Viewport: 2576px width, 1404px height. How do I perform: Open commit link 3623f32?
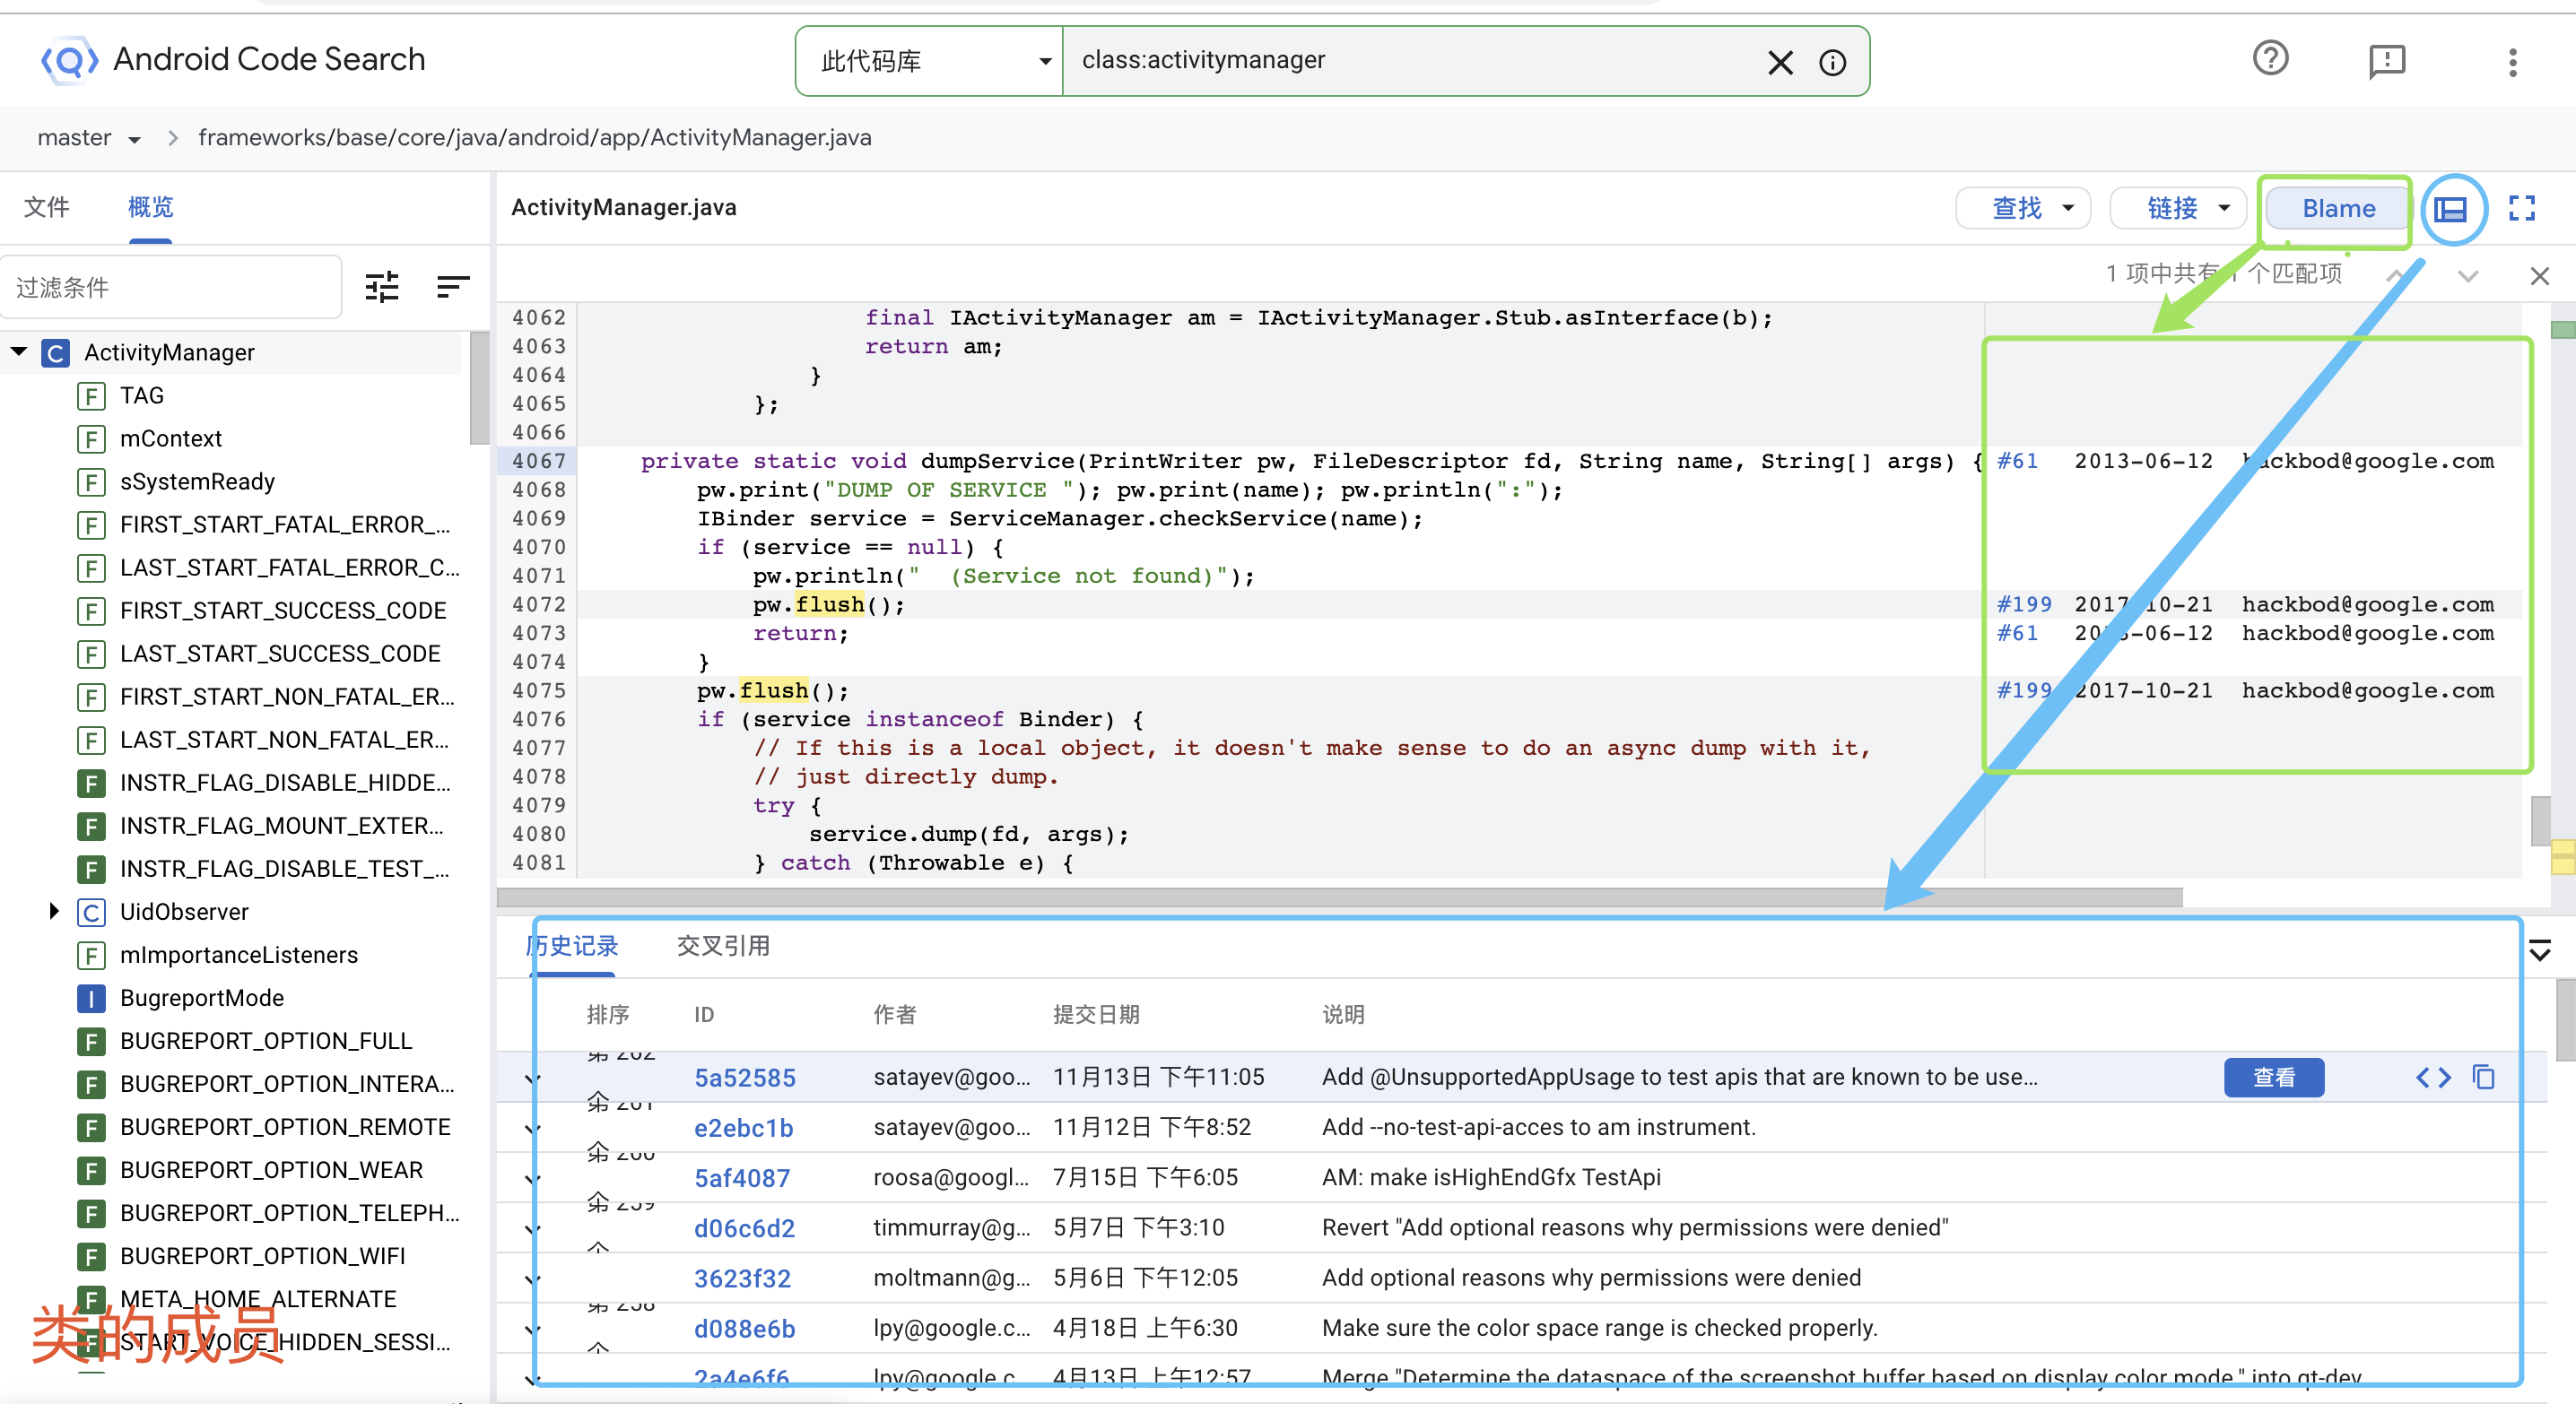743,1278
